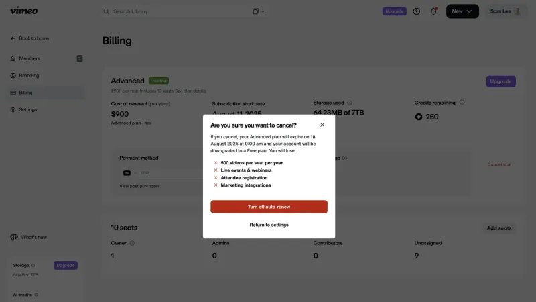Click the text "Live events & webinars"

[x=246, y=170]
